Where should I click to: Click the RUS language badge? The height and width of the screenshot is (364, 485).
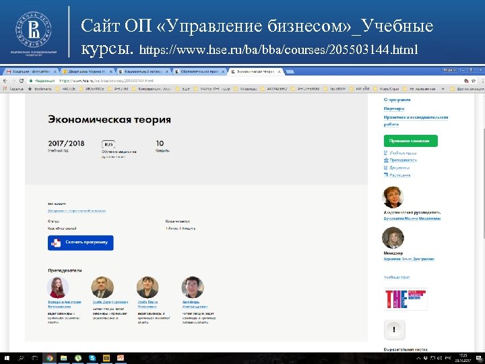tap(108, 144)
